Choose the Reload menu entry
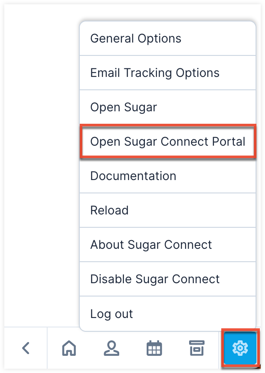The height and width of the screenshot is (373, 265). click(109, 210)
